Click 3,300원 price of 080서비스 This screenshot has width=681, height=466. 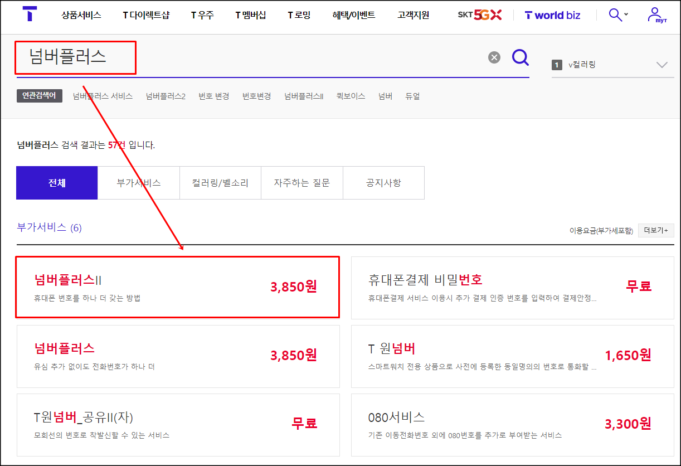(628, 424)
